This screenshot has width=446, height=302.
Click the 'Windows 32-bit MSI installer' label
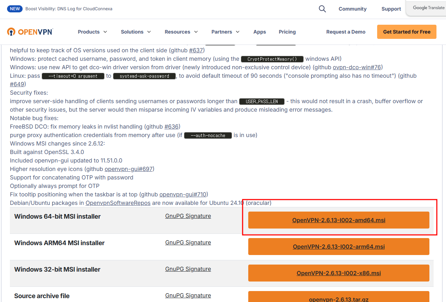click(x=57, y=269)
